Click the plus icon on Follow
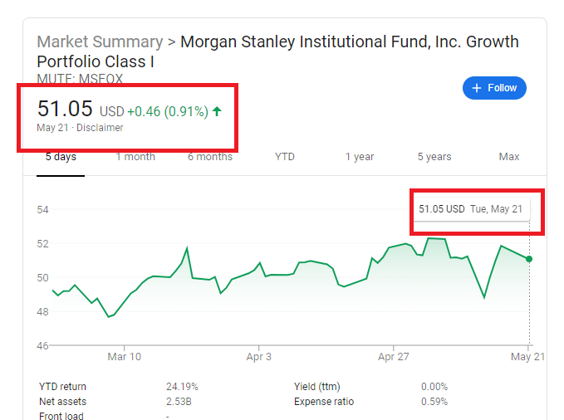 click(x=477, y=88)
